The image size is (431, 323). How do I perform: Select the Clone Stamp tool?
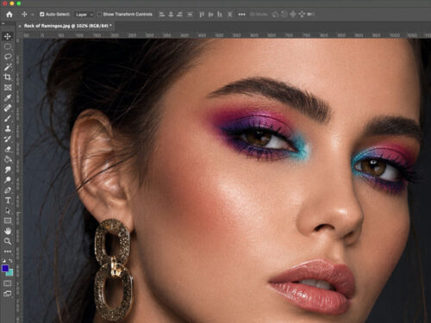pos(8,128)
